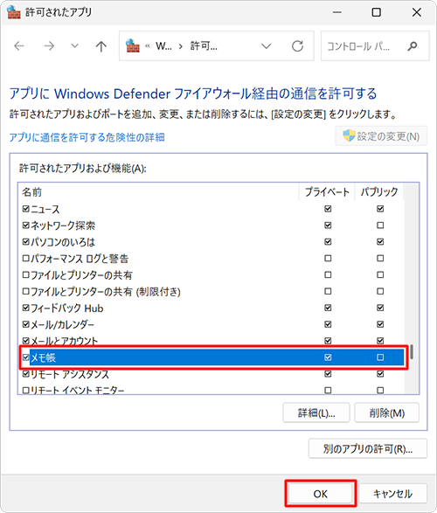Image resolution: width=437 pixels, height=513 pixels.
Task: Click the search magnifier icon
Action: 413,46
